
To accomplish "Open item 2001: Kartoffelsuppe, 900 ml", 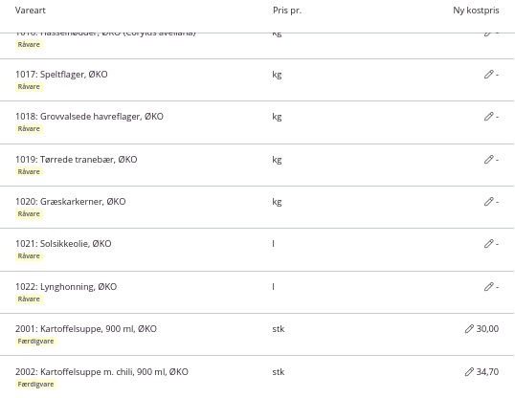I will click(x=86, y=329).
